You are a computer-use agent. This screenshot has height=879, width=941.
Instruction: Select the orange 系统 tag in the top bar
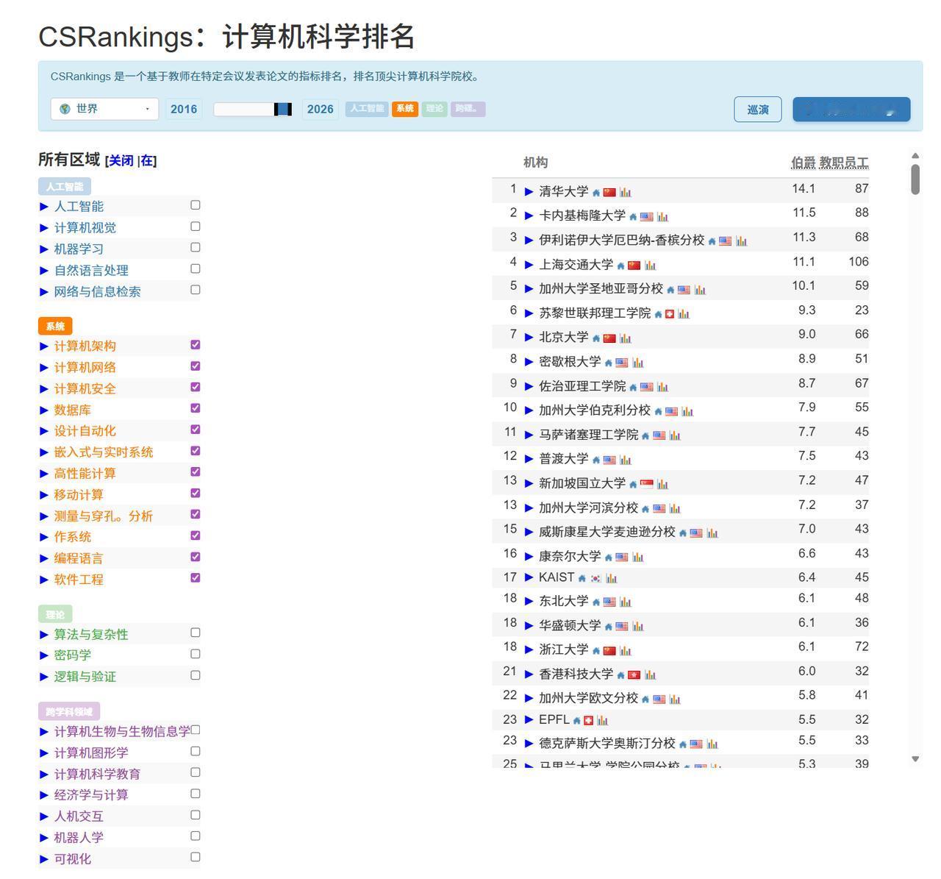click(x=405, y=109)
